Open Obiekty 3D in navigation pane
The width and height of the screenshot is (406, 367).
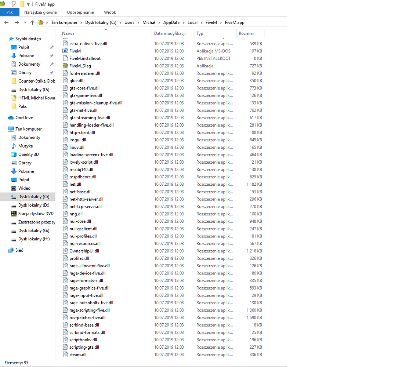click(x=28, y=155)
